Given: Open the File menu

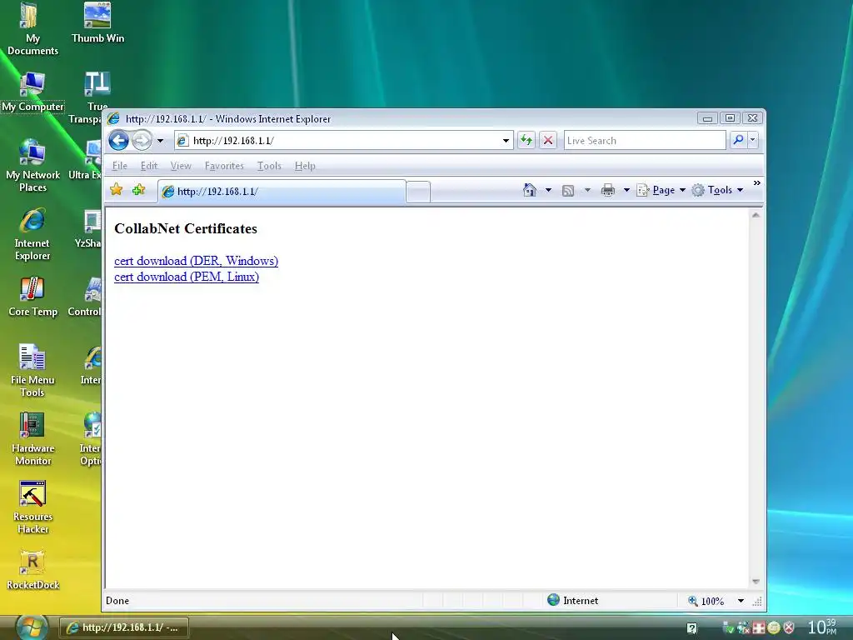Looking at the screenshot, I should [x=120, y=166].
